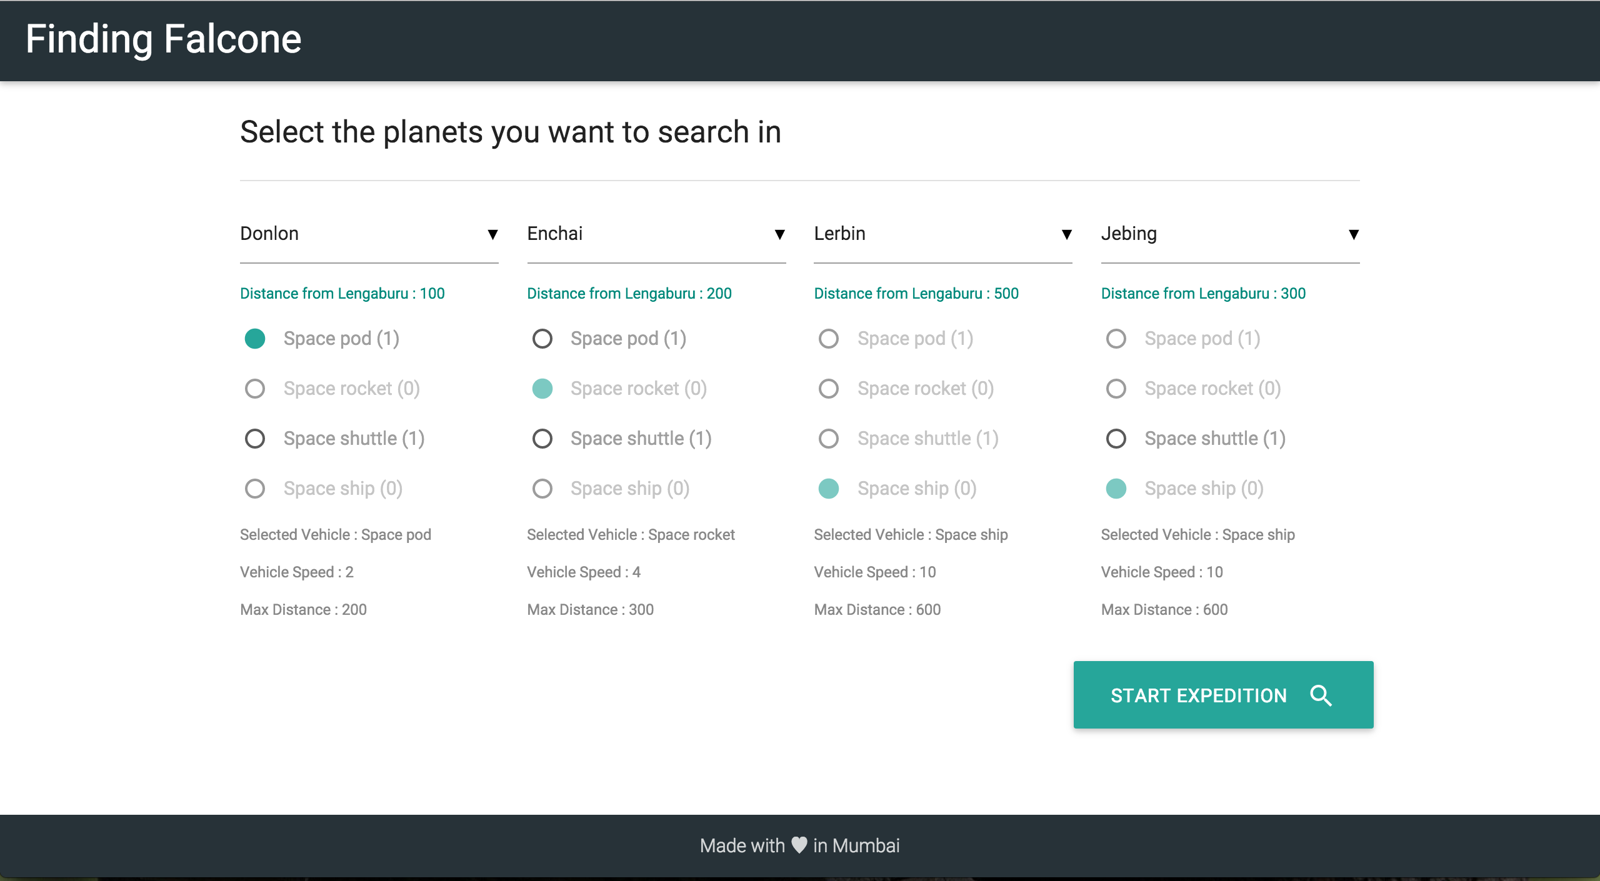This screenshot has height=881, width=1600.
Task: Click the Made with love in Mumbai footer text
Action: (x=799, y=845)
